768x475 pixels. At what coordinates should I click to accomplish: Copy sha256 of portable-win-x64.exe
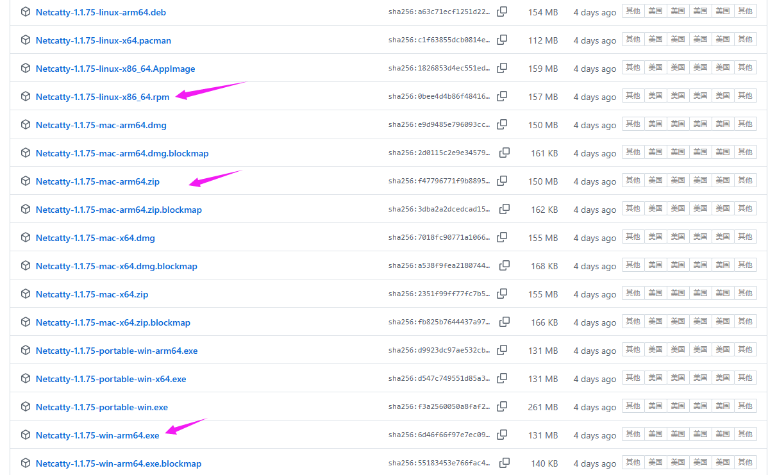coord(502,378)
